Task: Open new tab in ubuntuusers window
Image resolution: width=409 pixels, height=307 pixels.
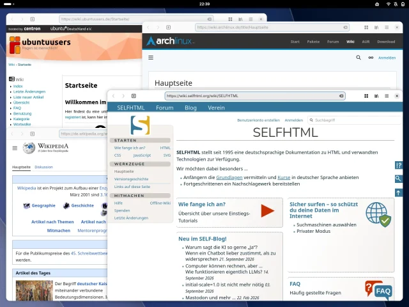Action: click(33, 19)
